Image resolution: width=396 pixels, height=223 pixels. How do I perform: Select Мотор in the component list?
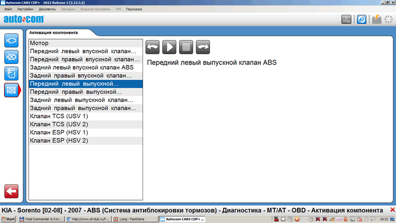[86, 43]
